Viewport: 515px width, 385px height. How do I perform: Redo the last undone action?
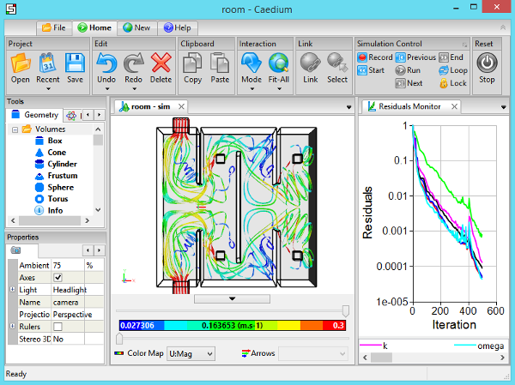coord(133,69)
